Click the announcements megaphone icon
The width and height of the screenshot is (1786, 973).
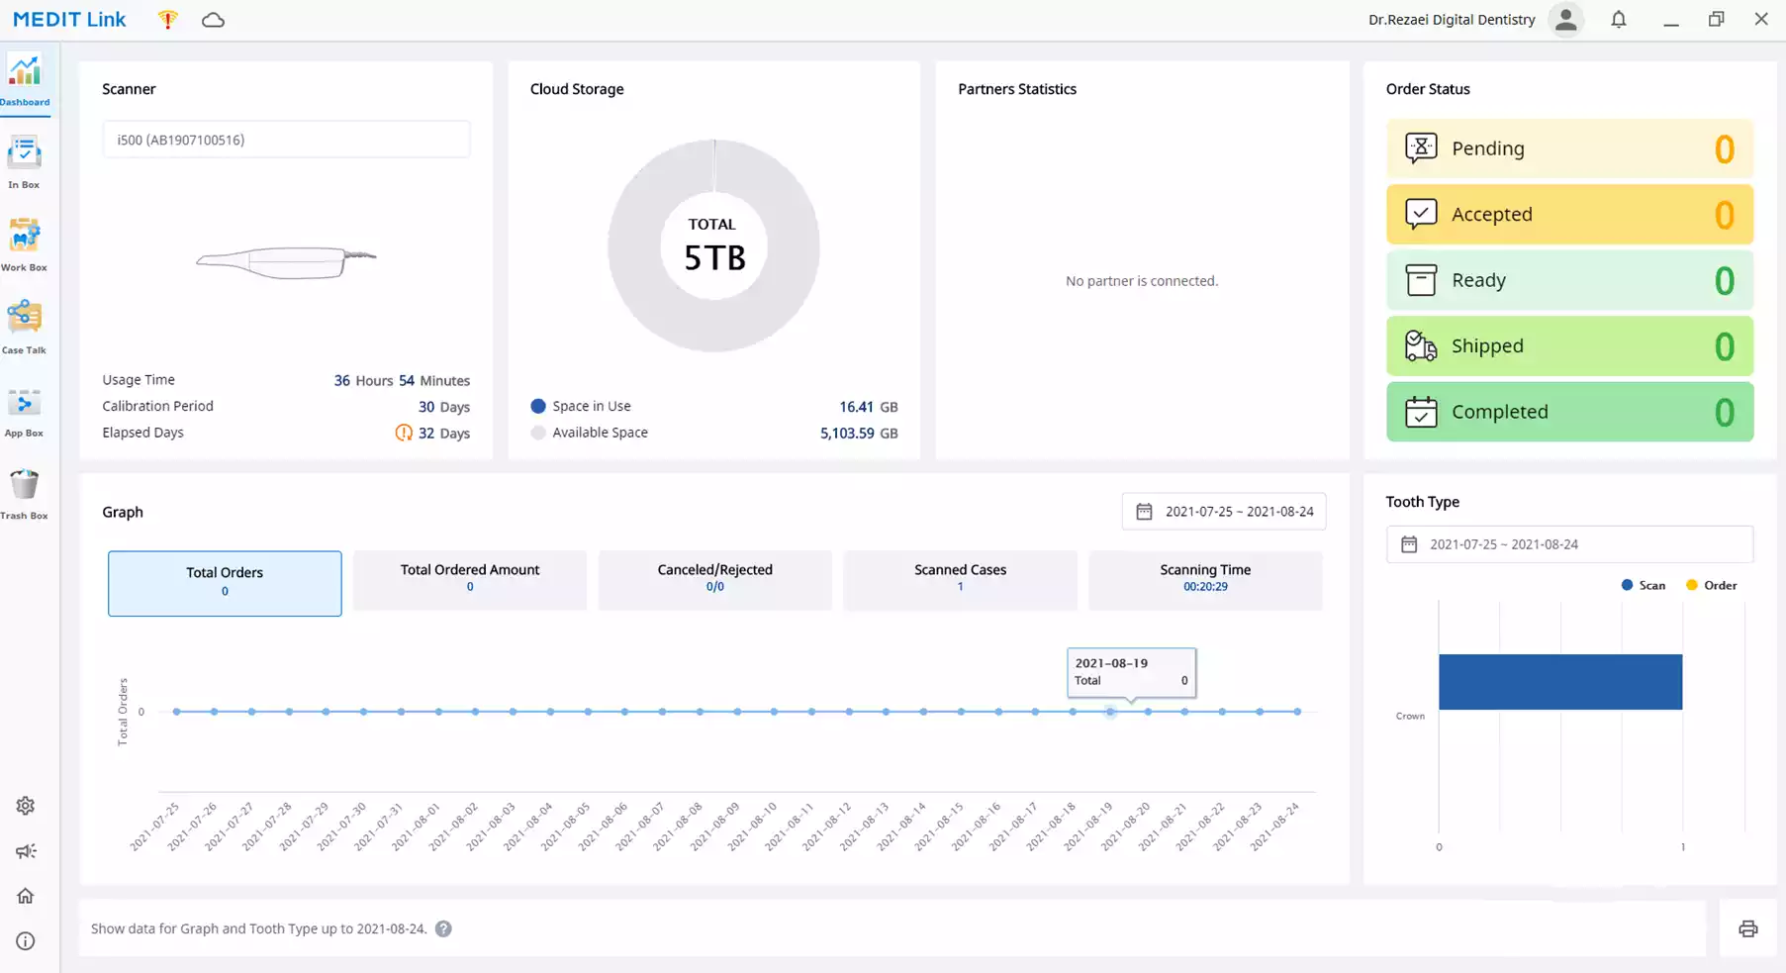click(x=26, y=851)
